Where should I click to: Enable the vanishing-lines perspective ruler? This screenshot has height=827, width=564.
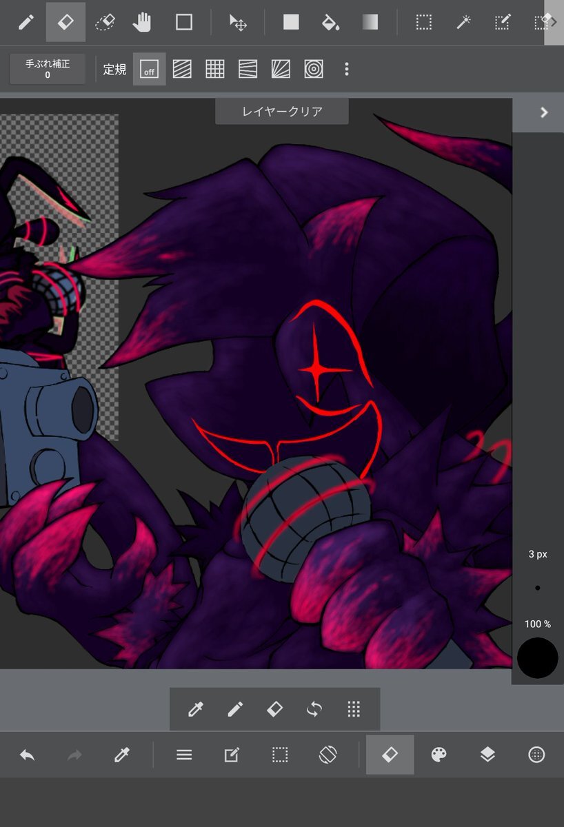click(x=248, y=69)
